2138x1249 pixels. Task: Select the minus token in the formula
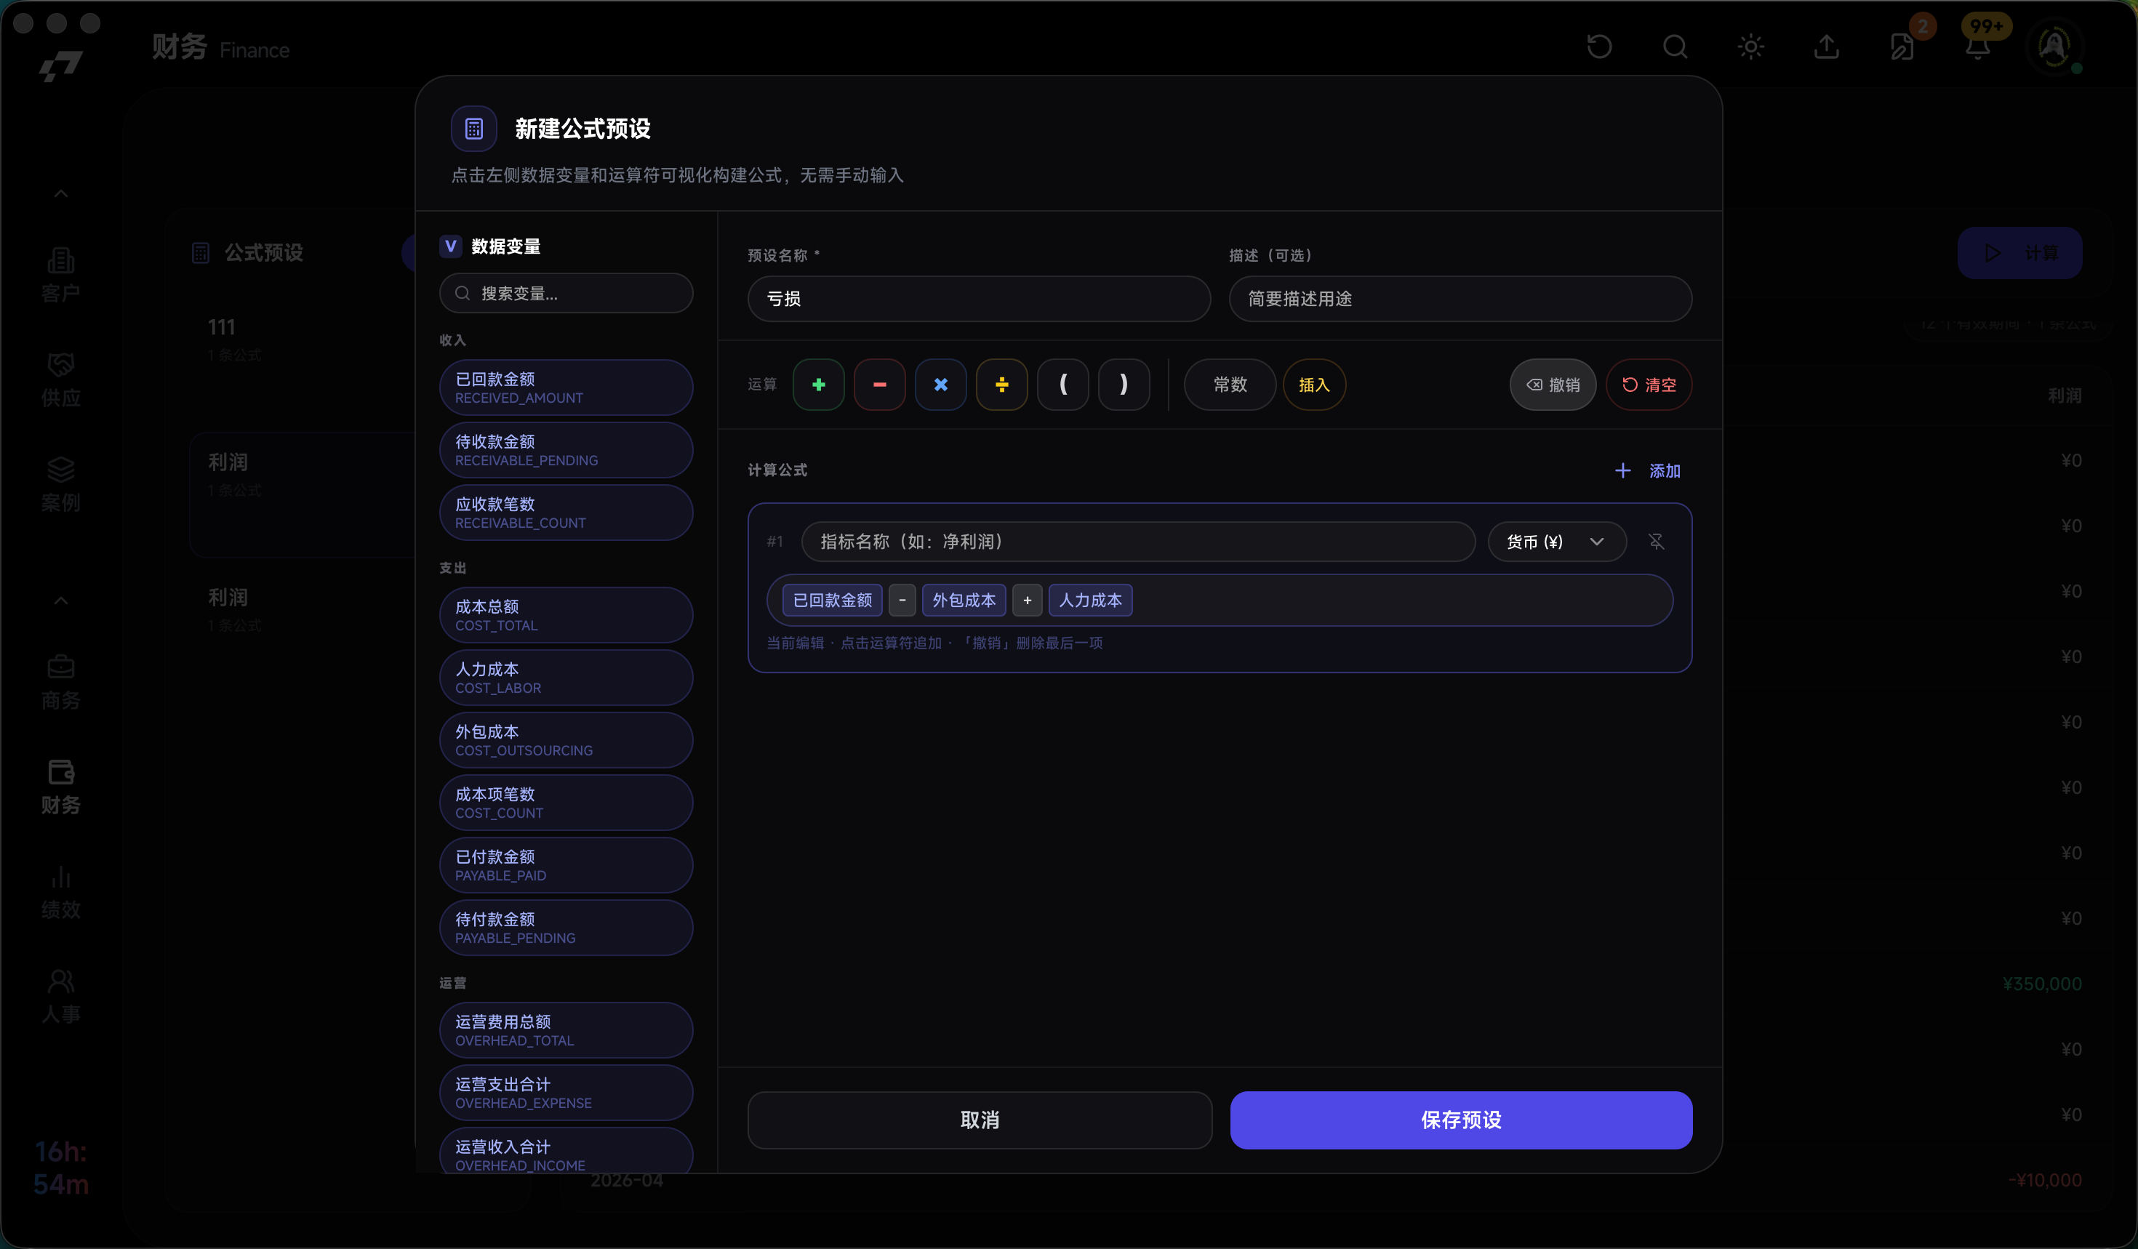click(x=902, y=601)
